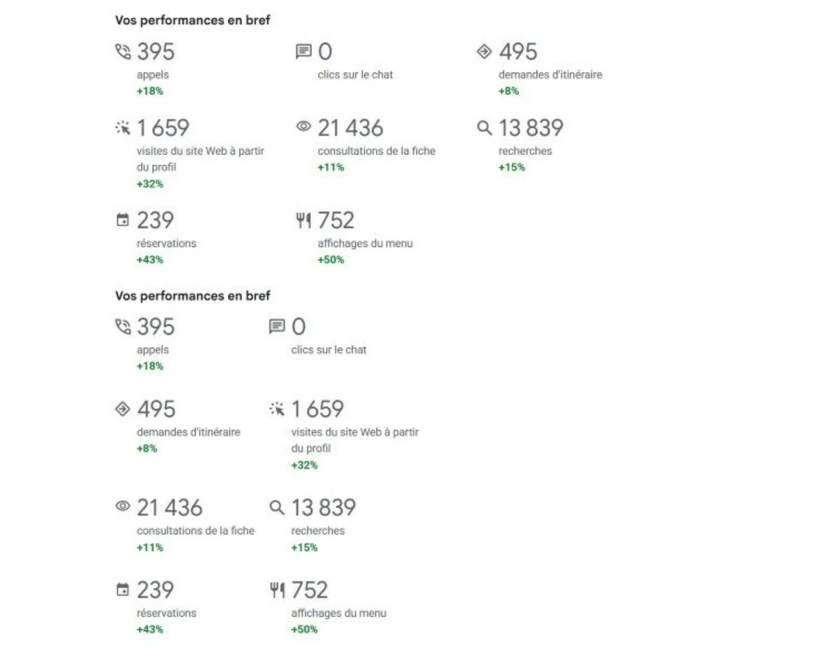837x647 pixels.
Task: Click the directions diamond icon in upper panel
Action: (x=484, y=51)
